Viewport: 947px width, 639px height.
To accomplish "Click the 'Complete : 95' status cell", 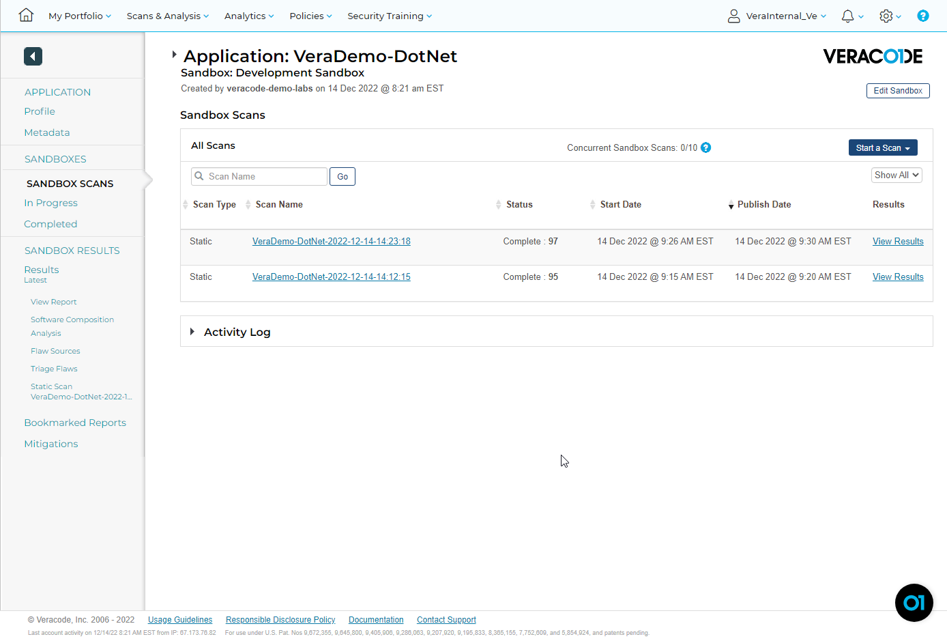I will coord(531,277).
